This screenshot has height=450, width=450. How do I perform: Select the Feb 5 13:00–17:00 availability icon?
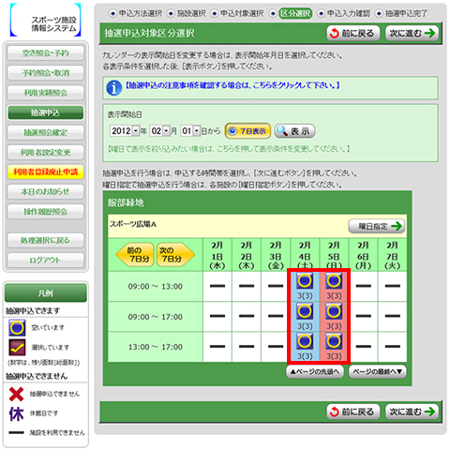[334, 341]
